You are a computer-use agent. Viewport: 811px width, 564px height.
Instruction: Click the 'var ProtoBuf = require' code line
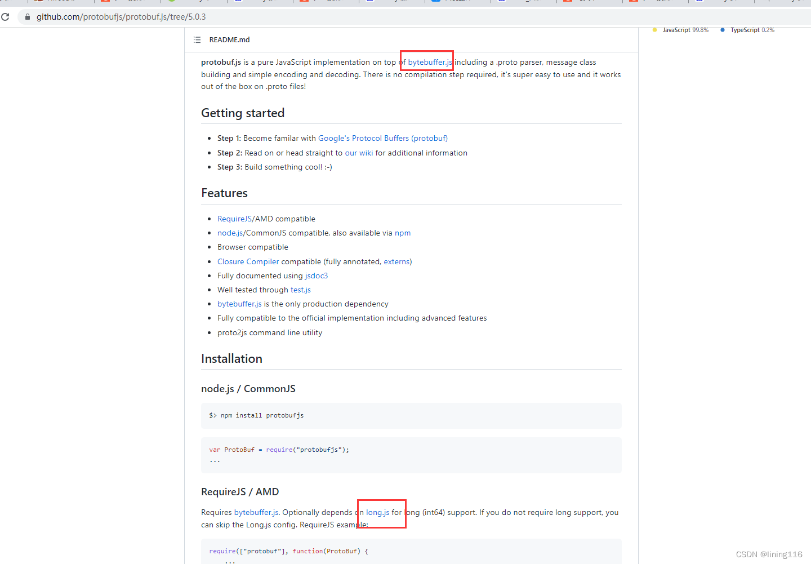[x=279, y=450]
